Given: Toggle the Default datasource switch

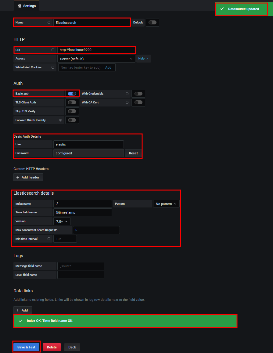Looking at the screenshot, I should 153,23.
